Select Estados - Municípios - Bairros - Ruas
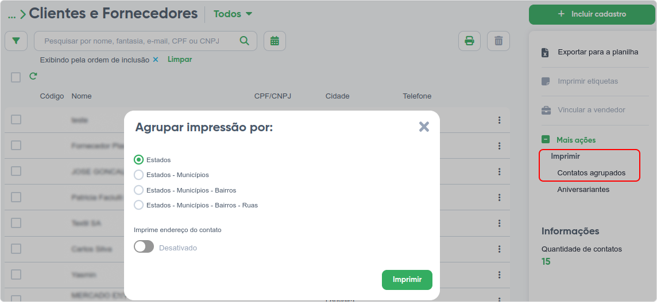This screenshot has width=657, height=302. [138, 205]
